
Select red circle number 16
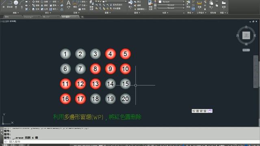click(x=65, y=99)
